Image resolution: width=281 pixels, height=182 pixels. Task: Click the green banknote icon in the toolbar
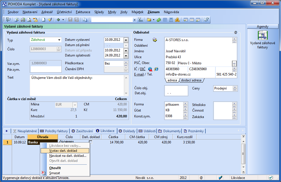[159, 20]
